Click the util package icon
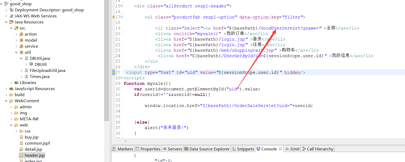Viewport: 405px width, 162px height. tap(21, 52)
